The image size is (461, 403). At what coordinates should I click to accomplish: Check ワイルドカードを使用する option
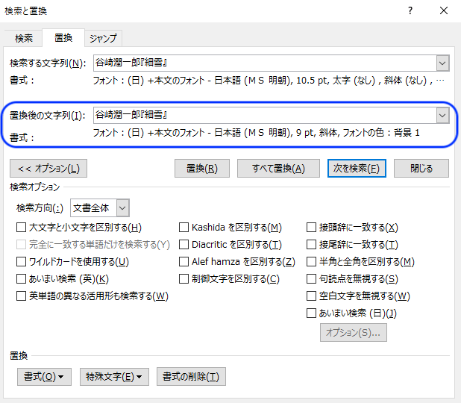[22, 262]
